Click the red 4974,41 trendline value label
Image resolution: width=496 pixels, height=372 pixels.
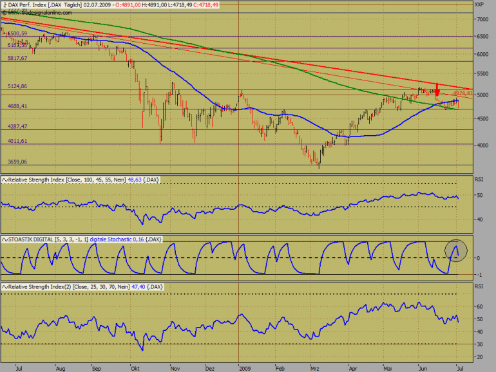[x=463, y=93]
